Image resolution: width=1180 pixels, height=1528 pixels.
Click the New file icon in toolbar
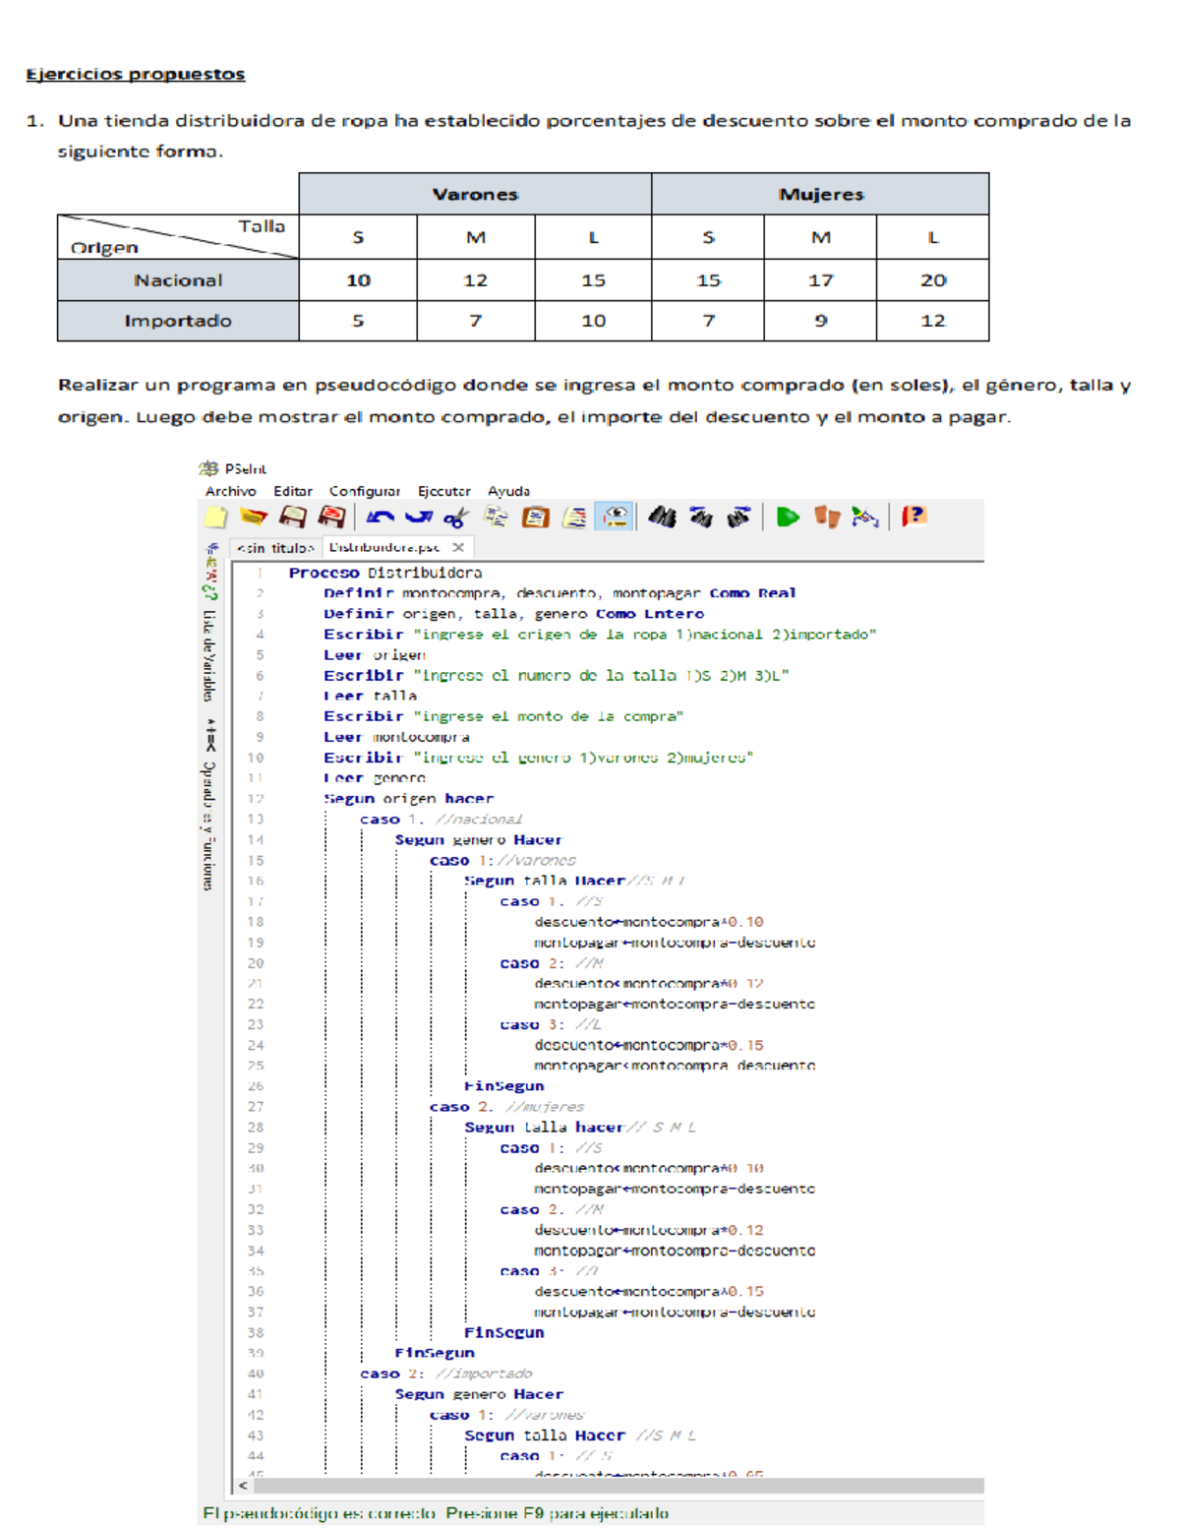(215, 518)
